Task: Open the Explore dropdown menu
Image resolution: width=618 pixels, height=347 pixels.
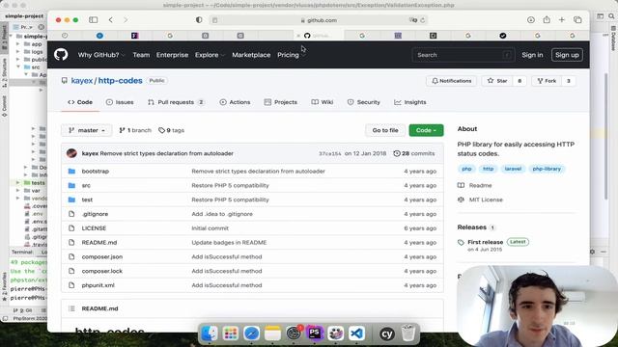Action: pos(210,55)
